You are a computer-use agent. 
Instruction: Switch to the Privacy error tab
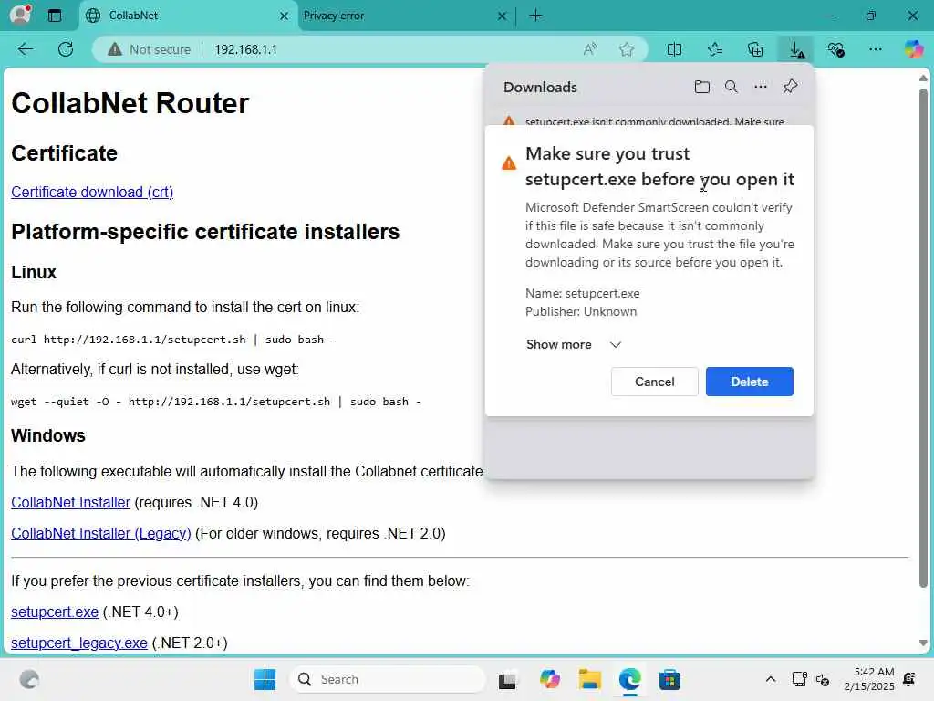pyautogui.click(x=405, y=16)
